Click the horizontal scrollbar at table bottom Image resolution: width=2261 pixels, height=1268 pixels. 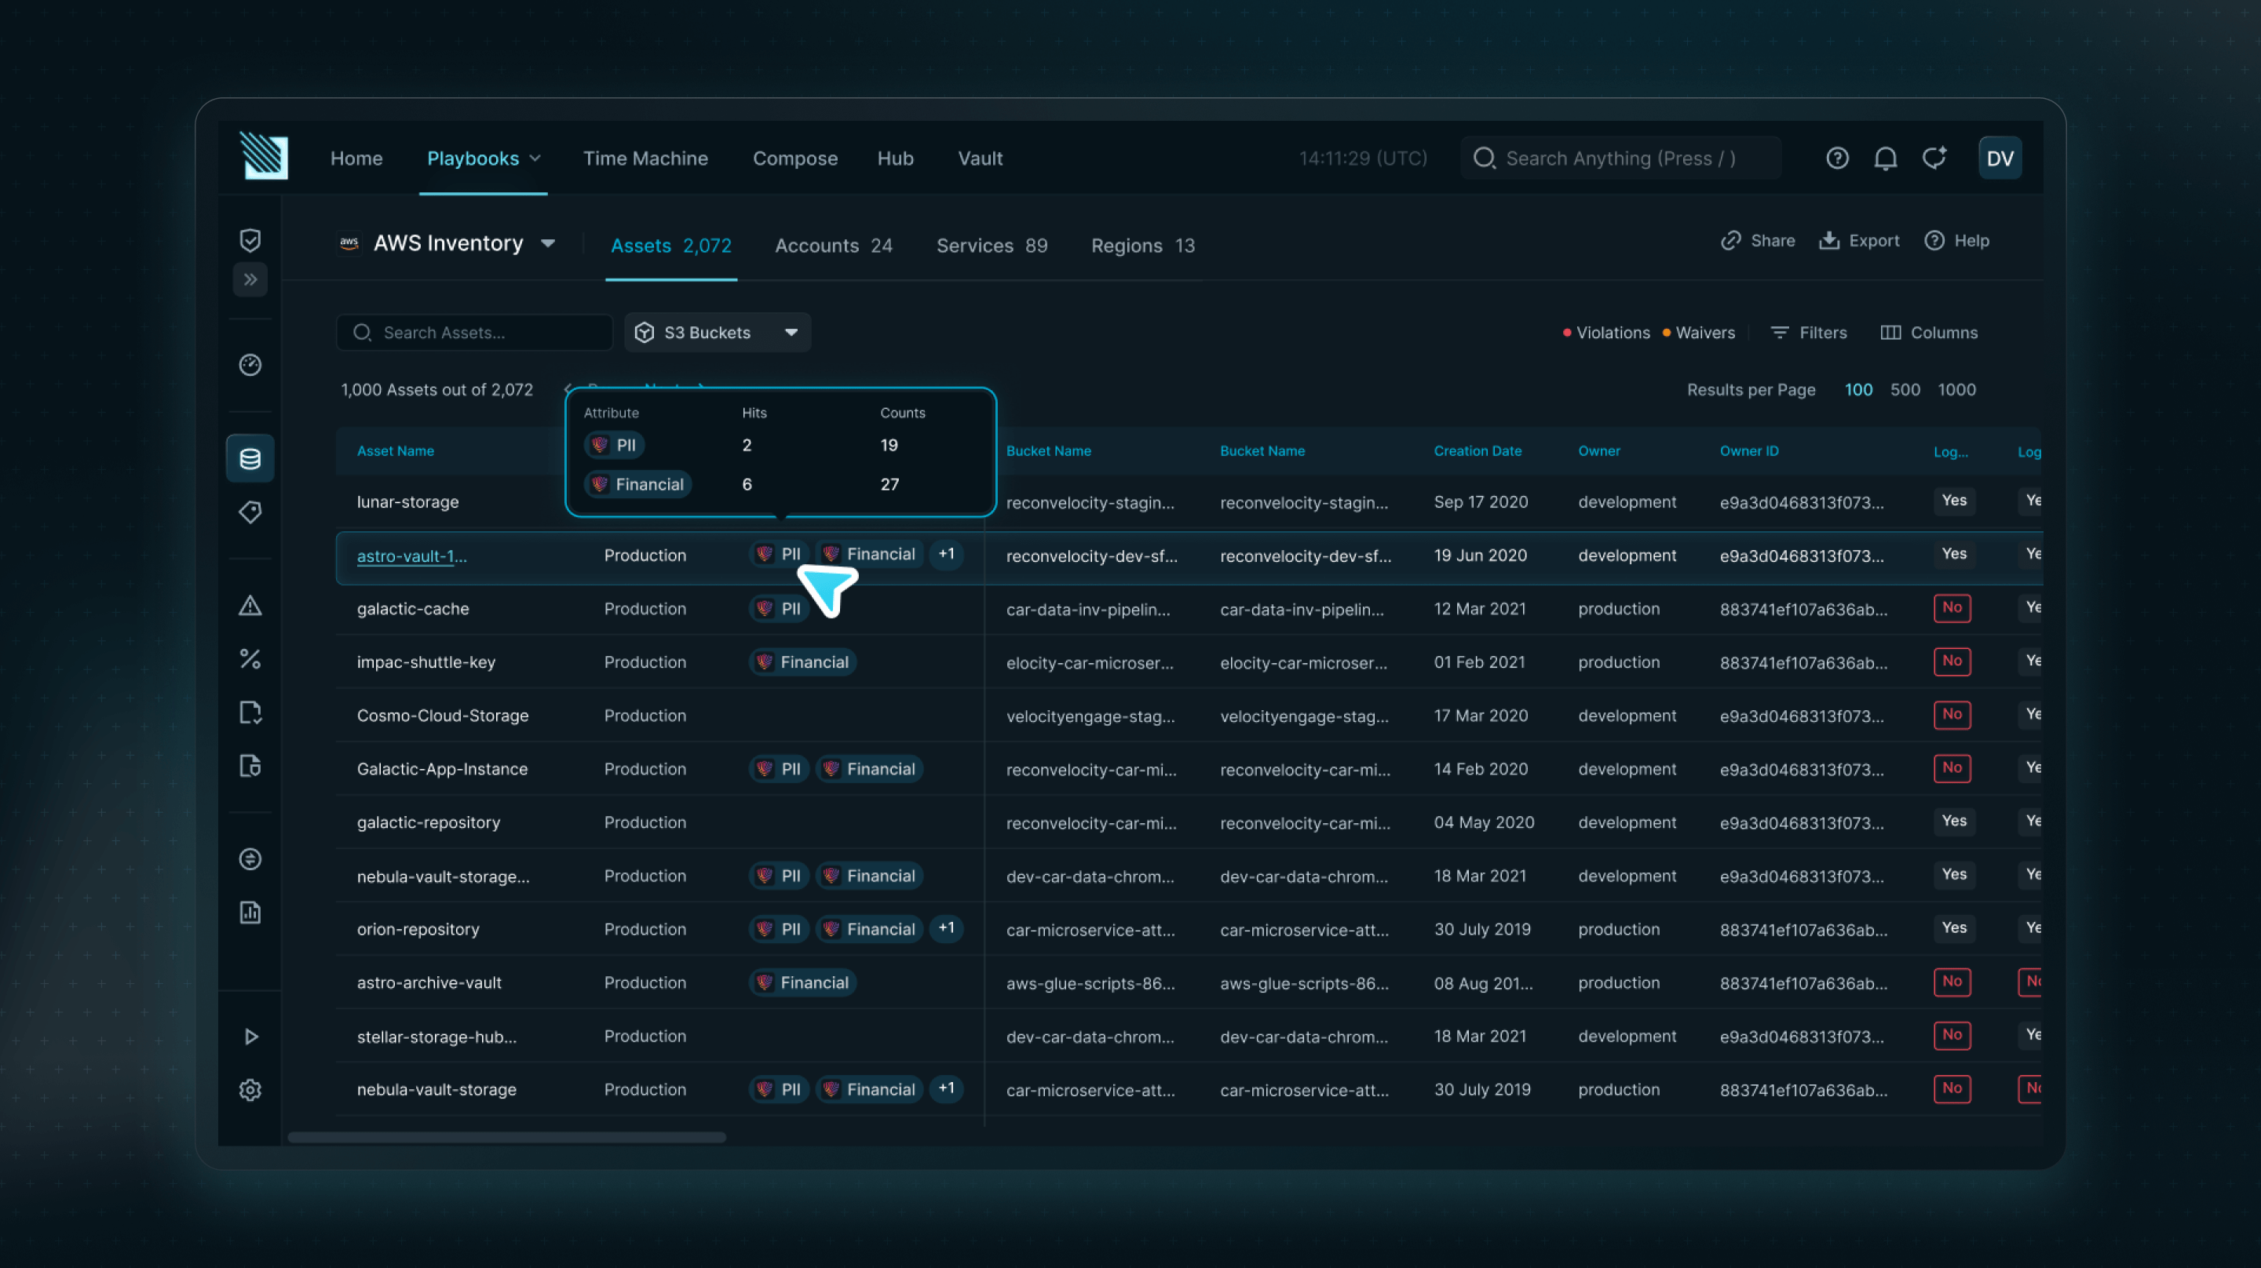coord(506,1137)
